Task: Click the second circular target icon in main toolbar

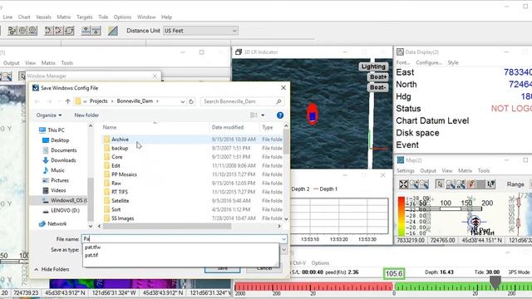Action: coord(22,31)
